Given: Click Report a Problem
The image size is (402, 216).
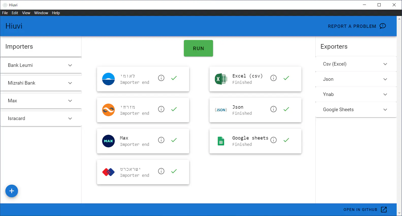Looking at the screenshot, I should point(357,26).
